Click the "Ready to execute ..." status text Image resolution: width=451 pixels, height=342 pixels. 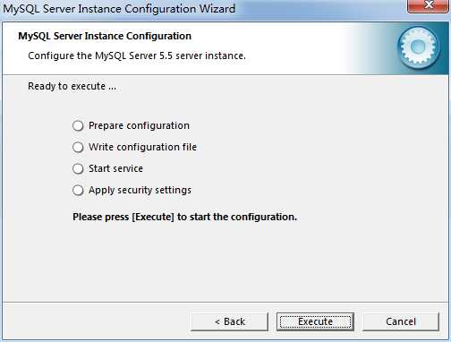coord(72,87)
